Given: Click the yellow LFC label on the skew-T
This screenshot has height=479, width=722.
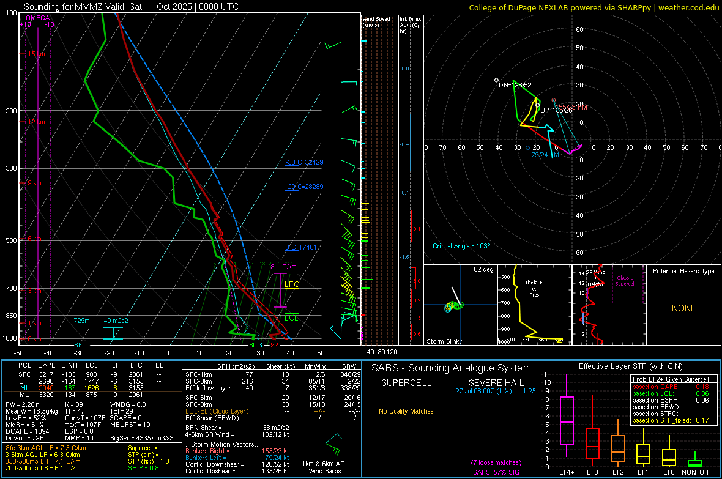Looking at the screenshot, I should (x=291, y=284).
